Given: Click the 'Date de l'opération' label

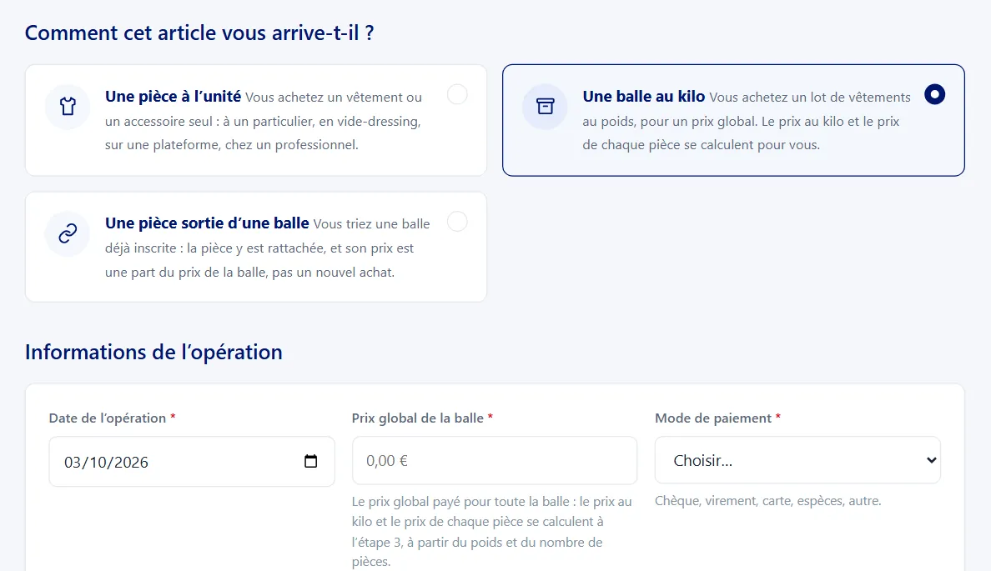Looking at the screenshot, I should [x=108, y=418].
